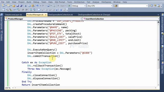The image size is (164, 92).
Task: Click on the DAL.commitTransaction() code line
Action: (x=44, y=56)
